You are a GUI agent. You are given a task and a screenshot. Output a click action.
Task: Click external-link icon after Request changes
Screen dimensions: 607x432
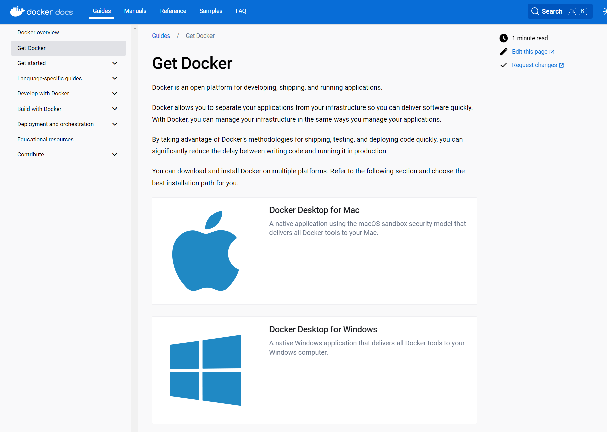coord(561,65)
